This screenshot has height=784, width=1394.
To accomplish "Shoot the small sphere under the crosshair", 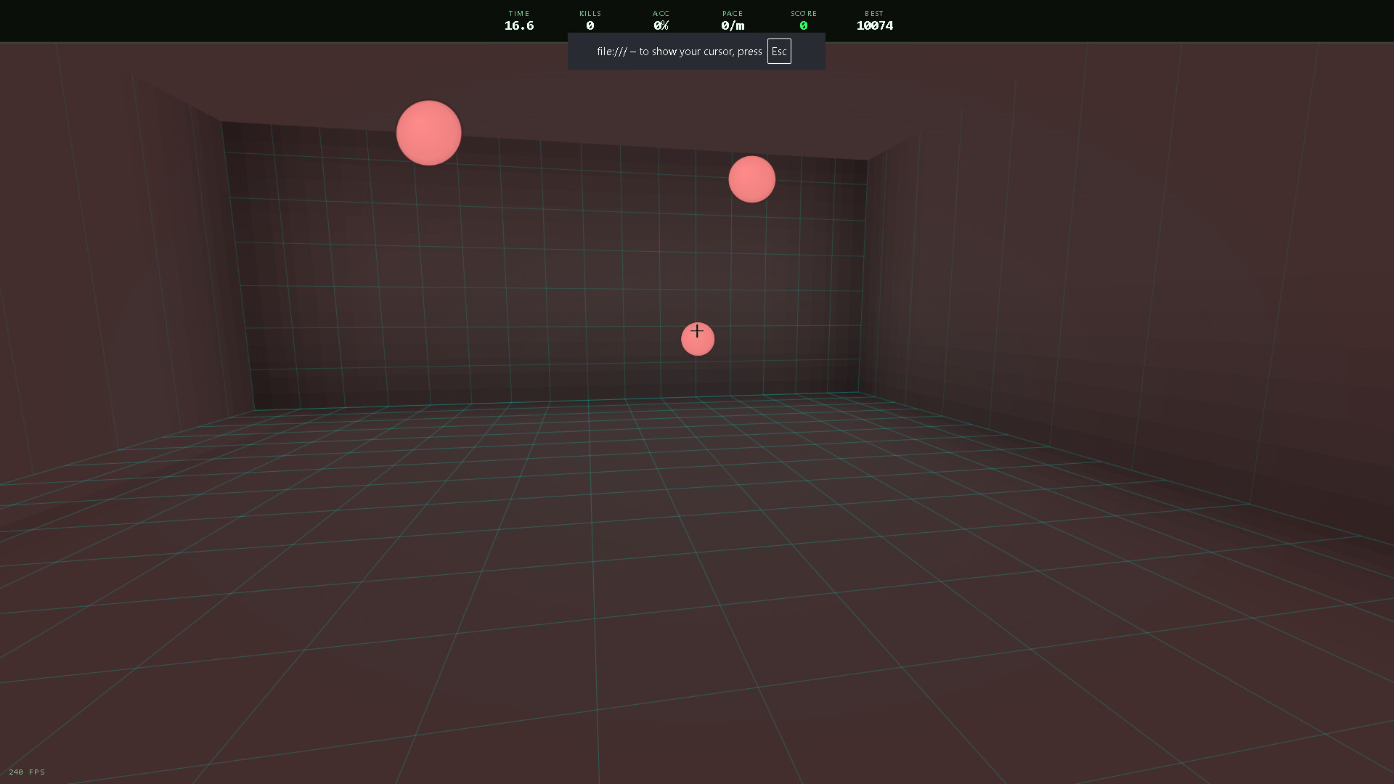I will (698, 339).
